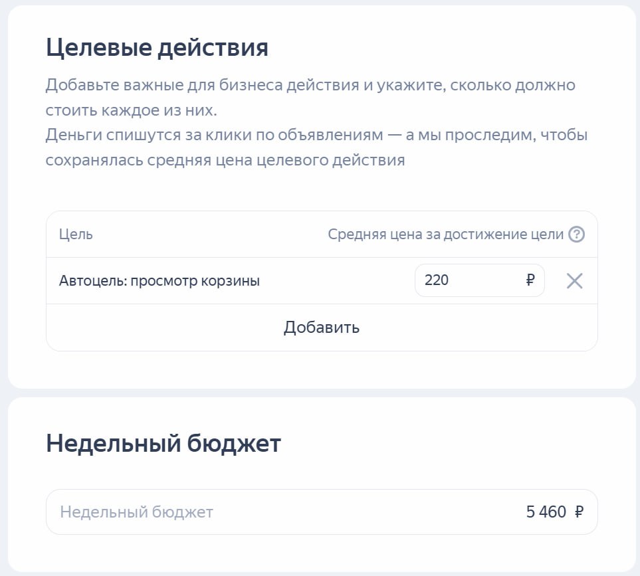Click the line сохранялась средняя цена целевого действия

click(225, 160)
